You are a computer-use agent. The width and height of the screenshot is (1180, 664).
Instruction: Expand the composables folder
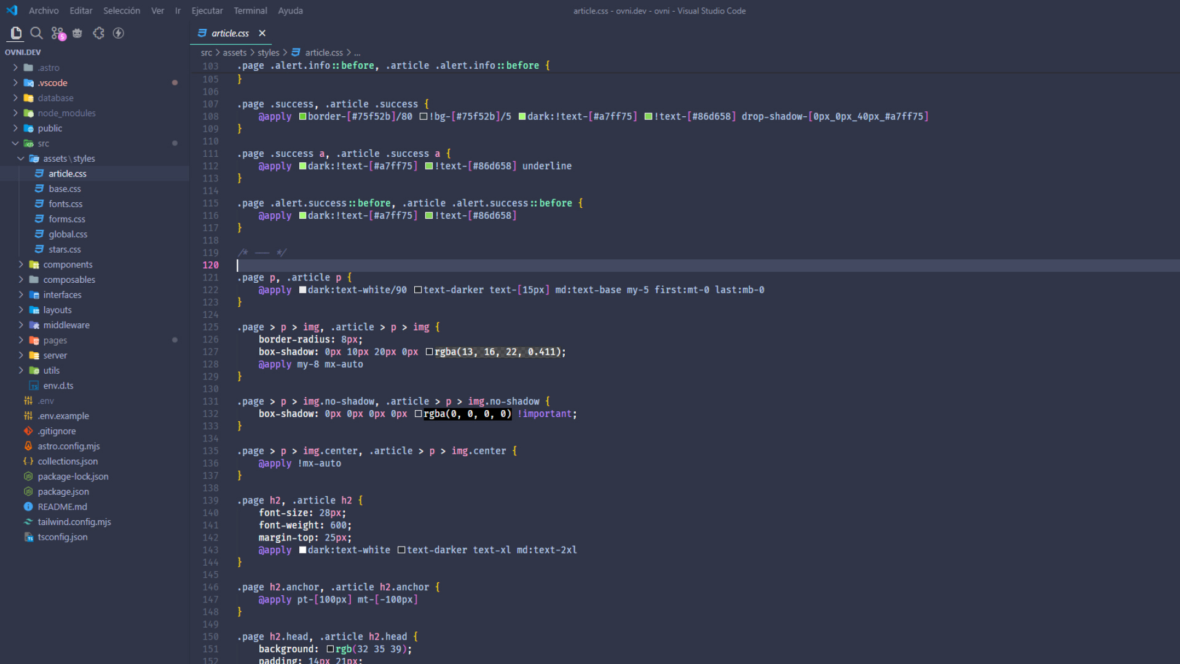21,280
